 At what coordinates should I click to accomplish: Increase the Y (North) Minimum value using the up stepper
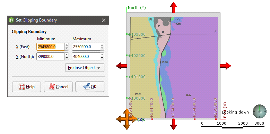pyautogui.click(x=67, y=55)
